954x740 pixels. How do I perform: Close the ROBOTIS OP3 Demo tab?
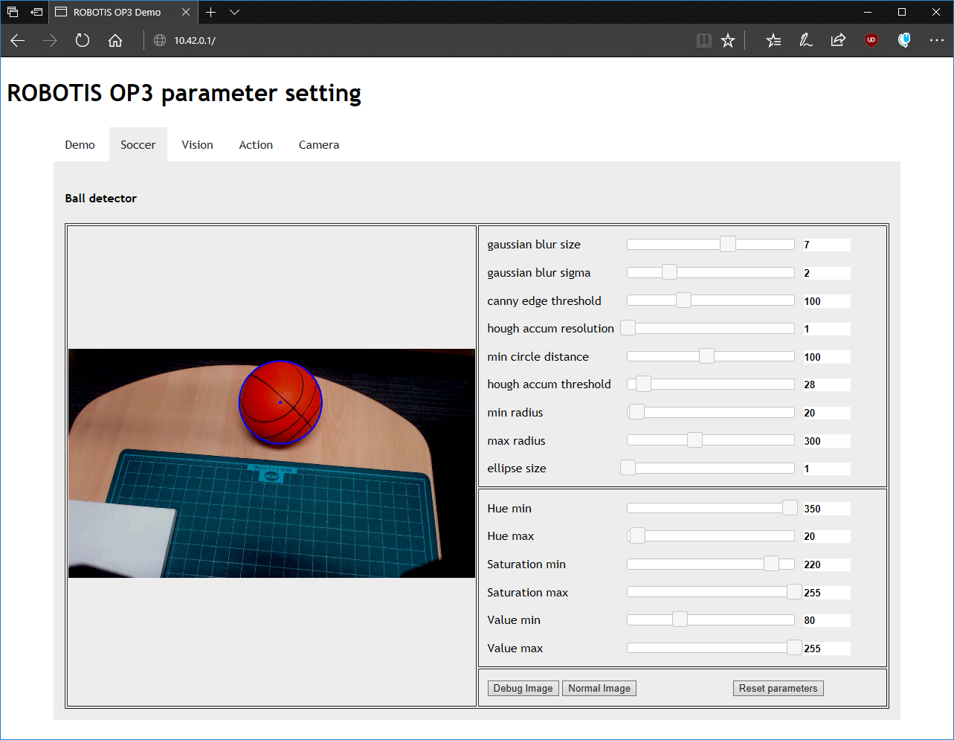pyautogui.click(x=186, y=12)
